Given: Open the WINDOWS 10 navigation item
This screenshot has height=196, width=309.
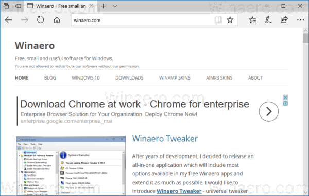Looking at the screenshot, I should [x=85, y=78].
